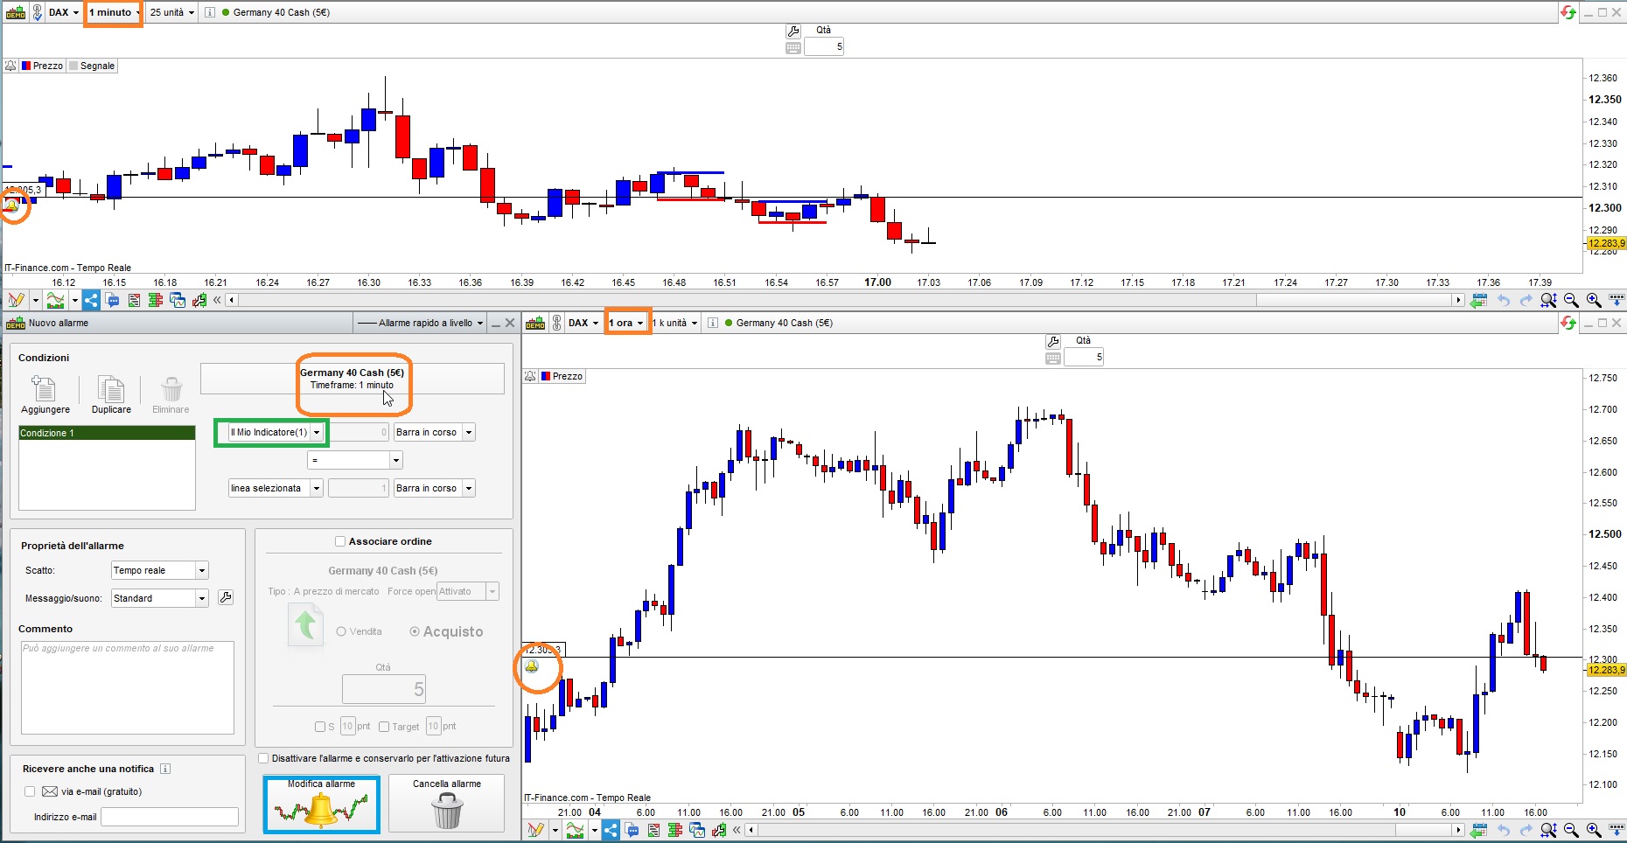The image size is (1627, 843).
Task: Open chart settings wrench-candle icon in 1-minute chart toolbar
Action: click(x=199, y=300)
